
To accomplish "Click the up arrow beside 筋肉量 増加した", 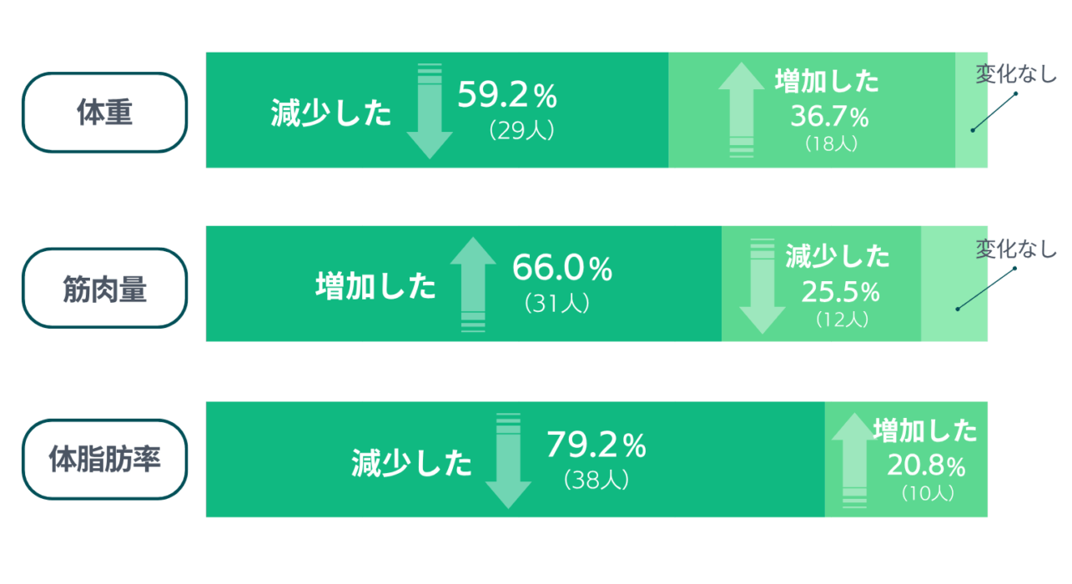I will [x=473, y=285].
